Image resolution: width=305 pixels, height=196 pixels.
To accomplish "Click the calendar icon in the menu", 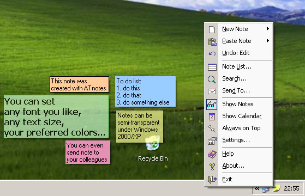I will coord(212,117).
